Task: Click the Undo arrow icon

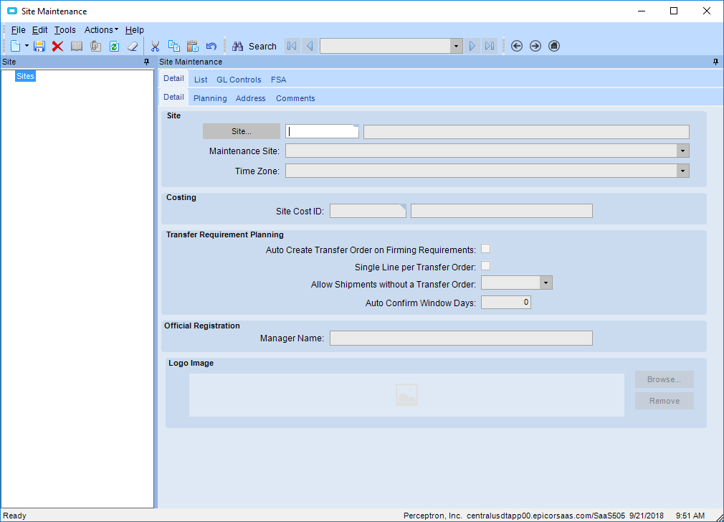Action: [x=211, y=46]
